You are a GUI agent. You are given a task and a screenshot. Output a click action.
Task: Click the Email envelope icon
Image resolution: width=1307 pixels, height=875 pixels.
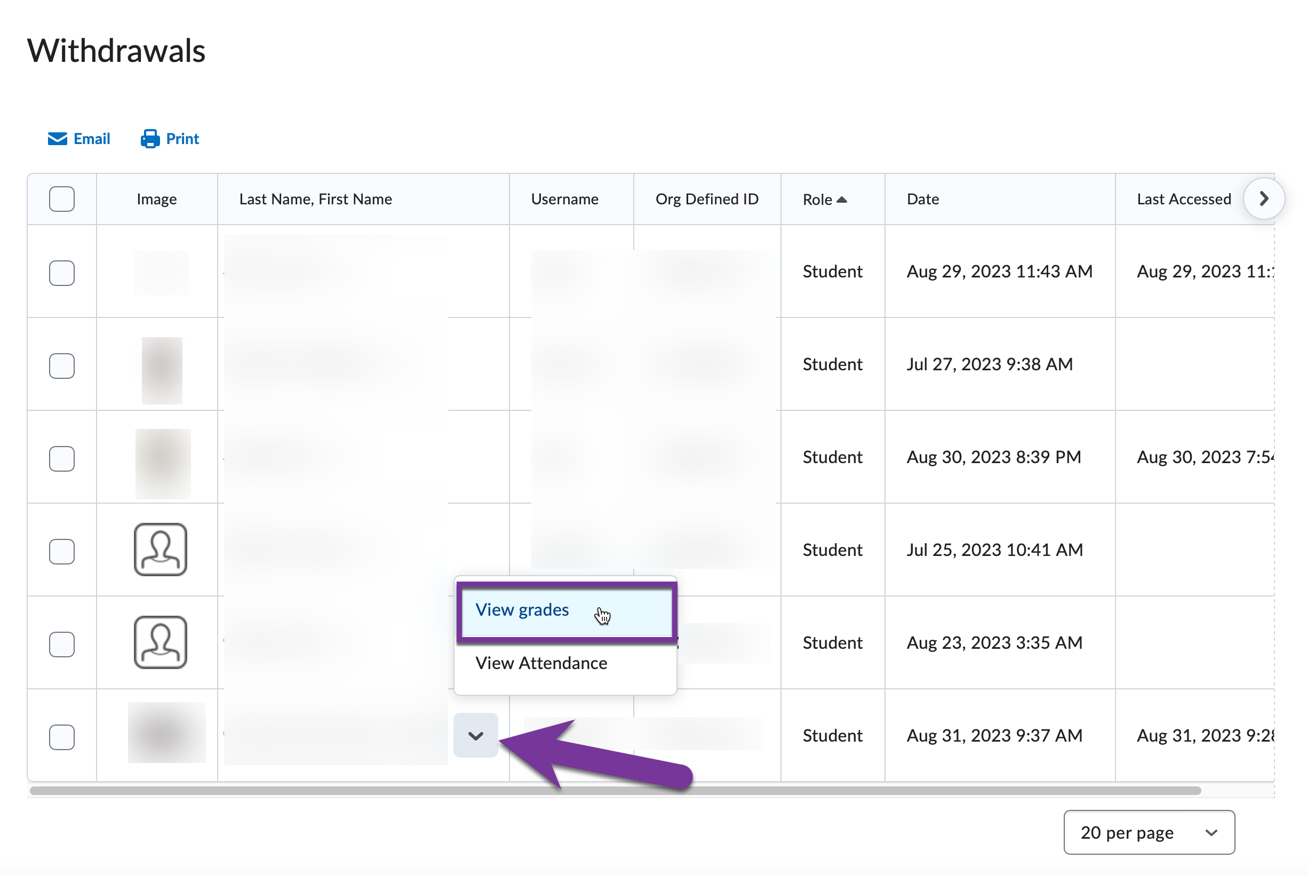[58, 139]
